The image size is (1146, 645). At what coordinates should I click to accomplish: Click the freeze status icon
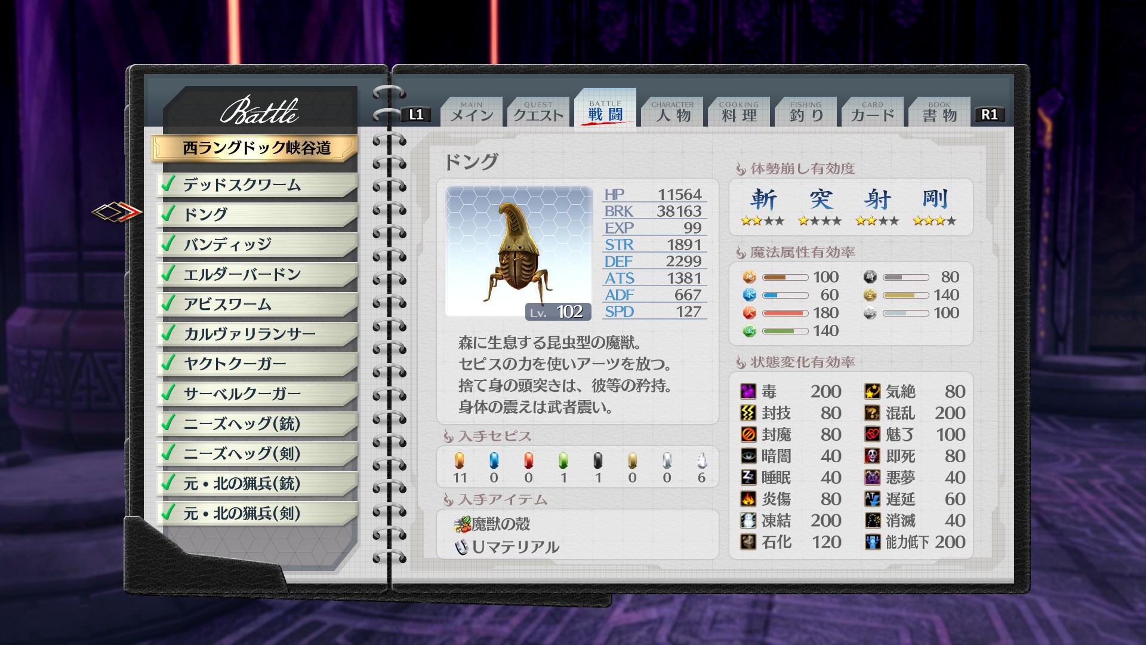click(748, 521)
